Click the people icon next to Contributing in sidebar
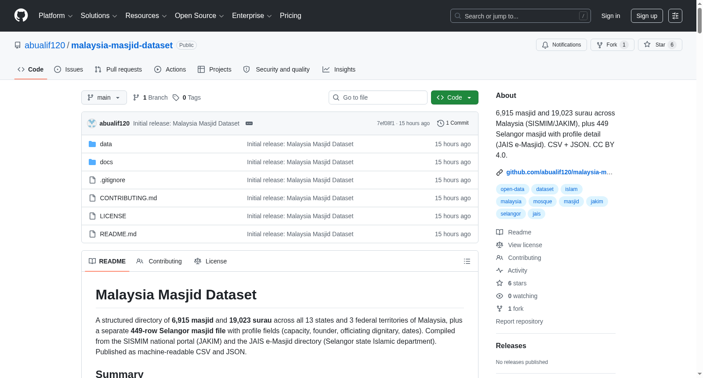 500,258
